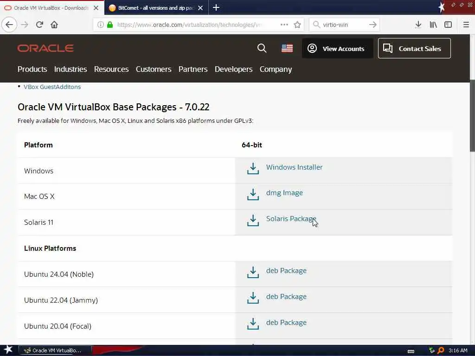Click the taskbar start star icon
475x356 pixels.
(8, 350)
